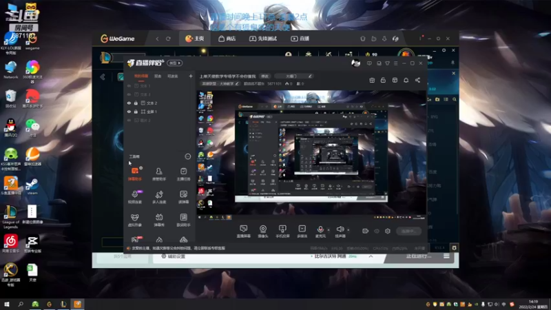This screenshot has width=551, height=310.
Task: Edit the 大喇叭 announcement field
Action: [x=294, y=76]
